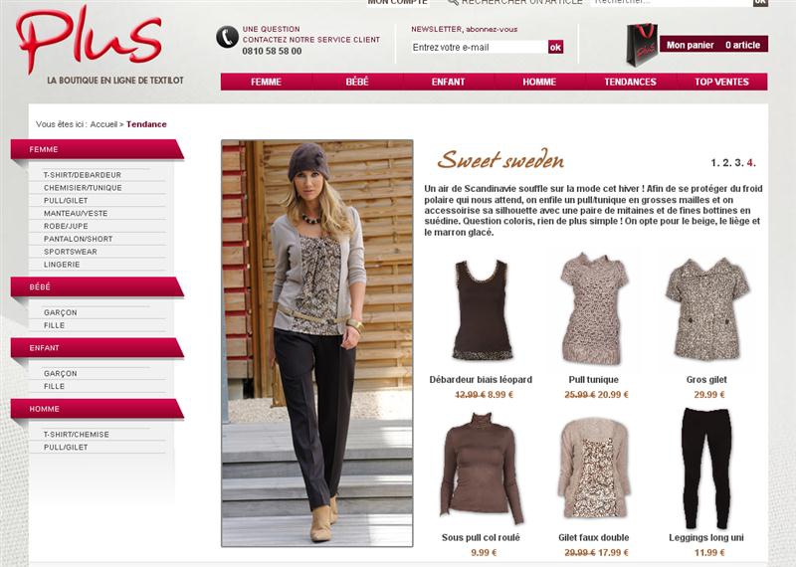Submit the newsletter ok button
This screenshot has width=796, height=567.
coord(555,47)
